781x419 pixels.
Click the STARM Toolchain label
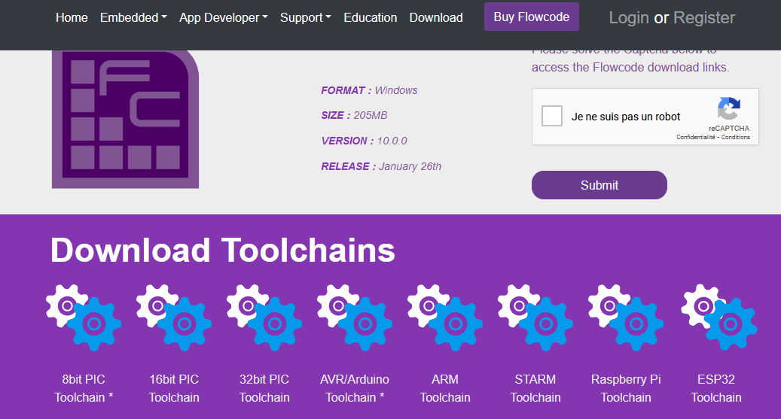[535, 388]
